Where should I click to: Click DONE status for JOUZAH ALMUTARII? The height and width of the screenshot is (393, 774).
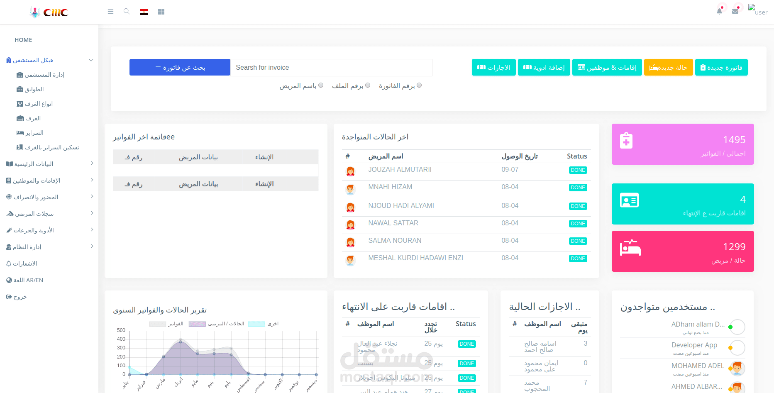pos(578,170)
